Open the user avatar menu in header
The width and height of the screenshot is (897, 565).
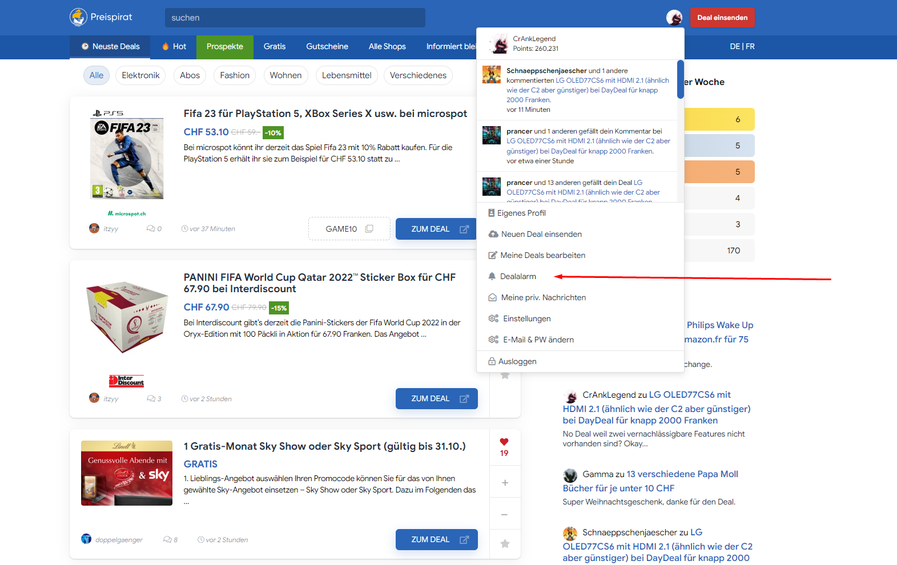click(674, 18)
